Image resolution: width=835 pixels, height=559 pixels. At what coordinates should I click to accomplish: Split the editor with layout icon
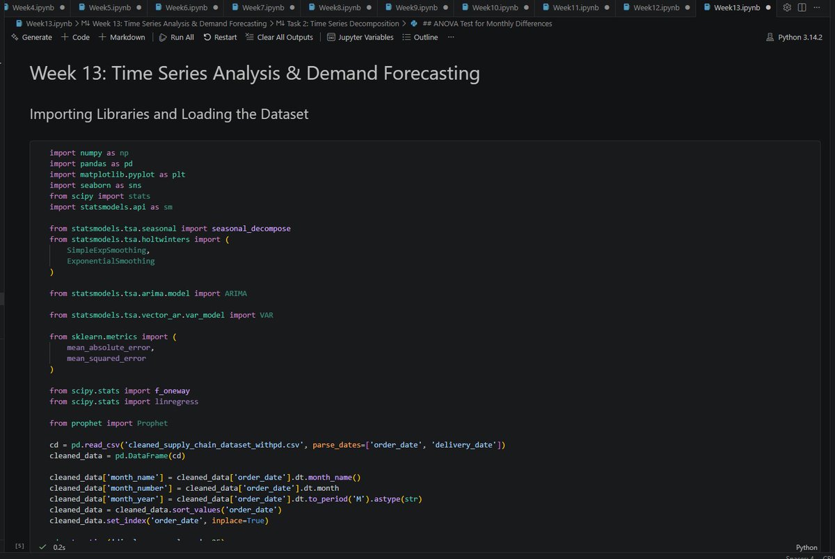(x=802, y=8)
